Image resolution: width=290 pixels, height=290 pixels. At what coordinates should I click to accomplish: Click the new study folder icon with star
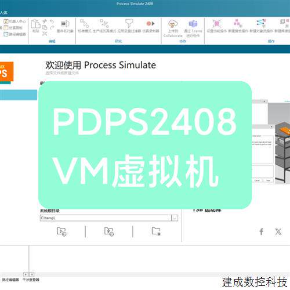[x=156, y=231]
